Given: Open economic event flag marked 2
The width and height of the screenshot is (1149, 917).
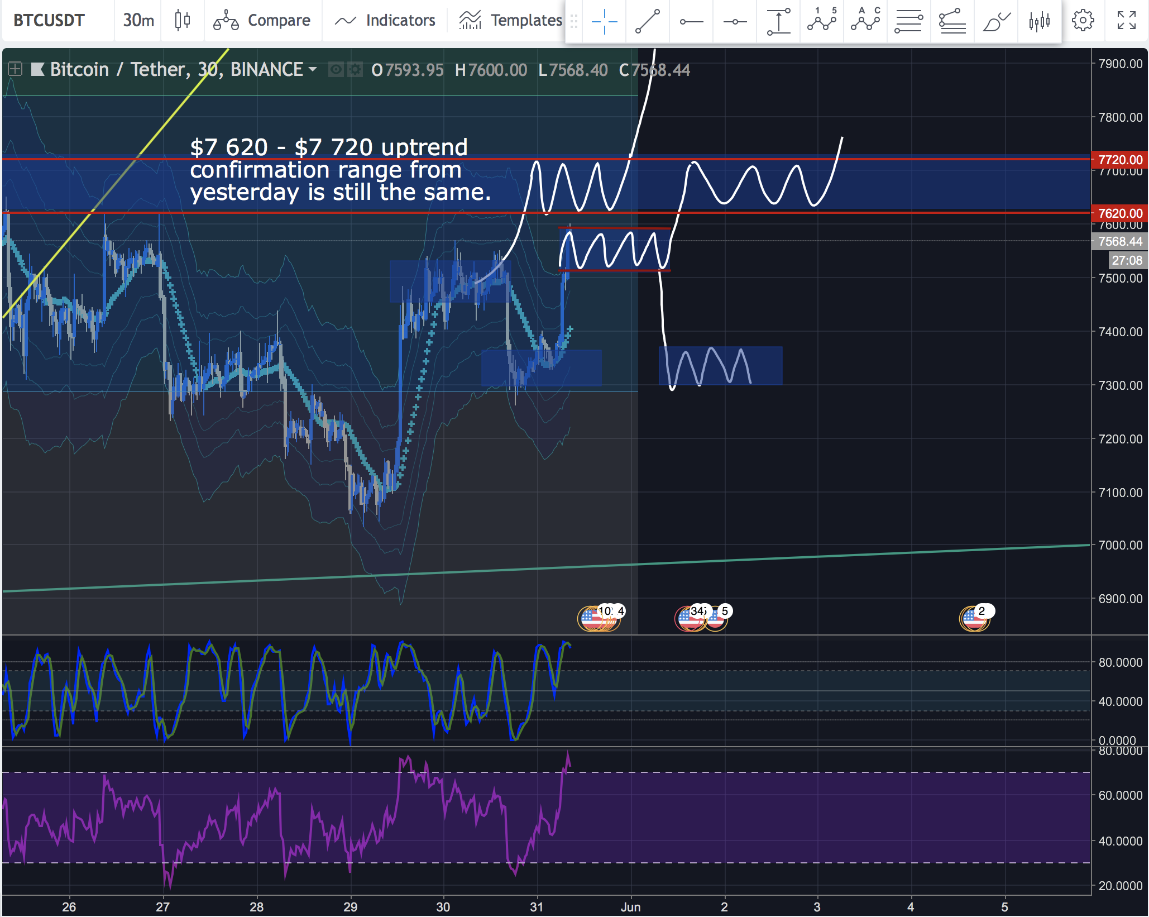Looking at the screenshot, I should (974, 618).
